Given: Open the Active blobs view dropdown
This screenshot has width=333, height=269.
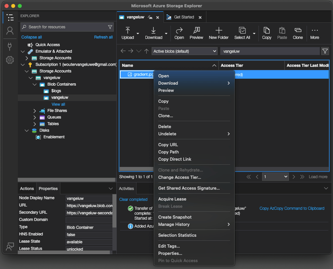Looking at the screenshot, I should 184,51.
